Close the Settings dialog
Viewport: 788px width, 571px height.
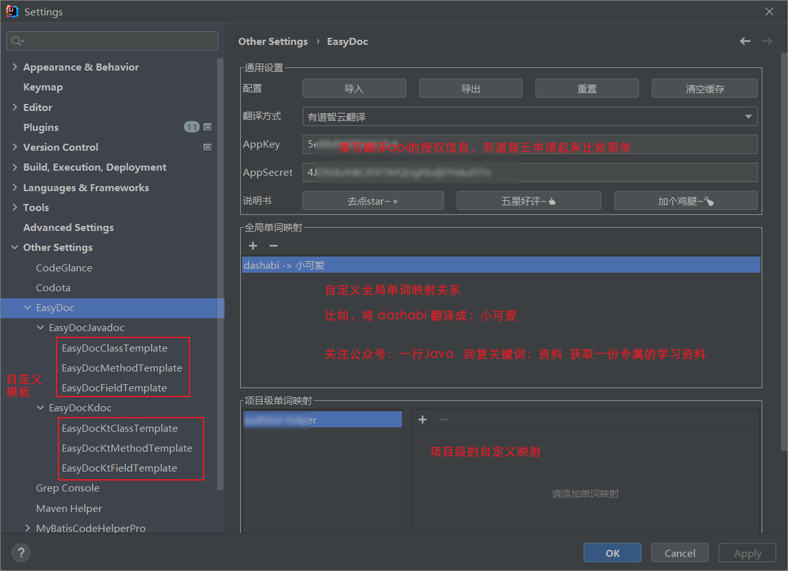point(769,12)
